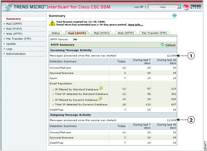Click Total IP detected by Dynamic Database

click(x=81, y=104)
